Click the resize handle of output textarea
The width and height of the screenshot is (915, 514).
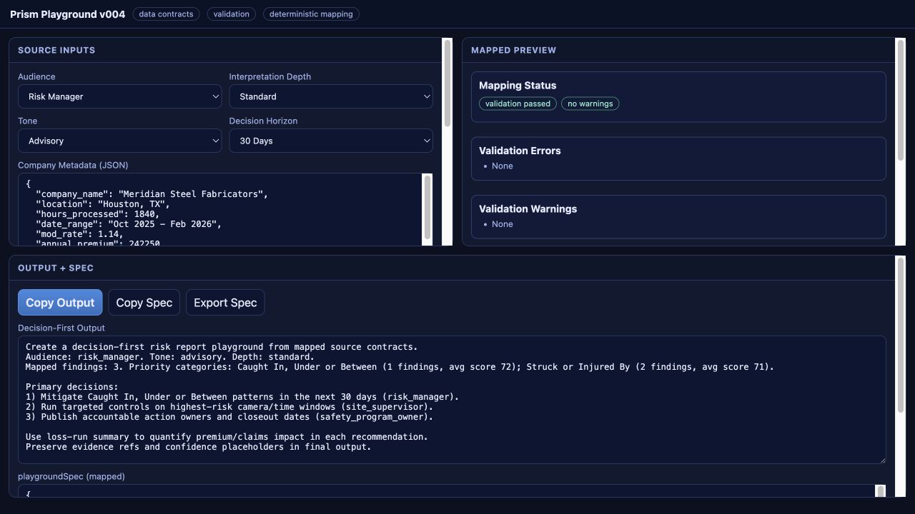click(881, 459)
